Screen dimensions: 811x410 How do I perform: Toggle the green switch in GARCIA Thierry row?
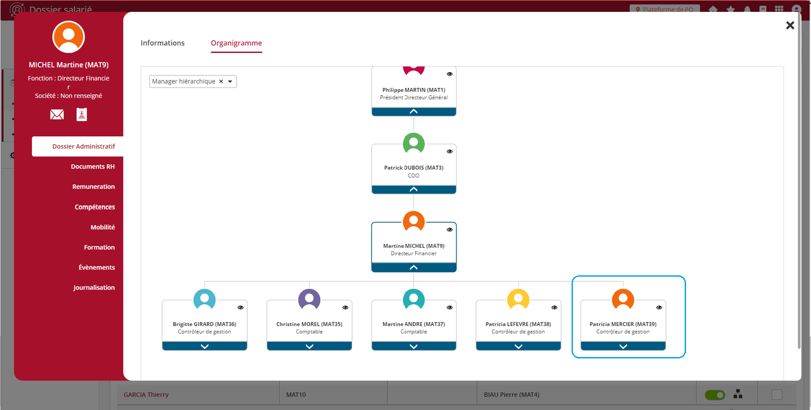click(715, 395)
